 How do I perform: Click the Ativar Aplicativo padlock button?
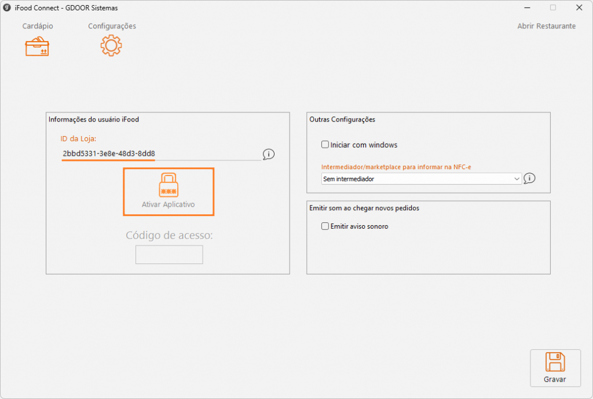[x=169, y=192]
